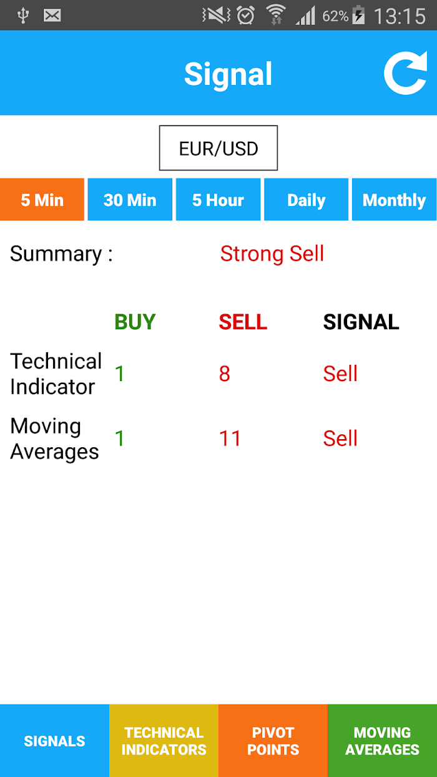Open the EUR/USD currency pair selector
437x777 pixels.
[x=219, y=148]
